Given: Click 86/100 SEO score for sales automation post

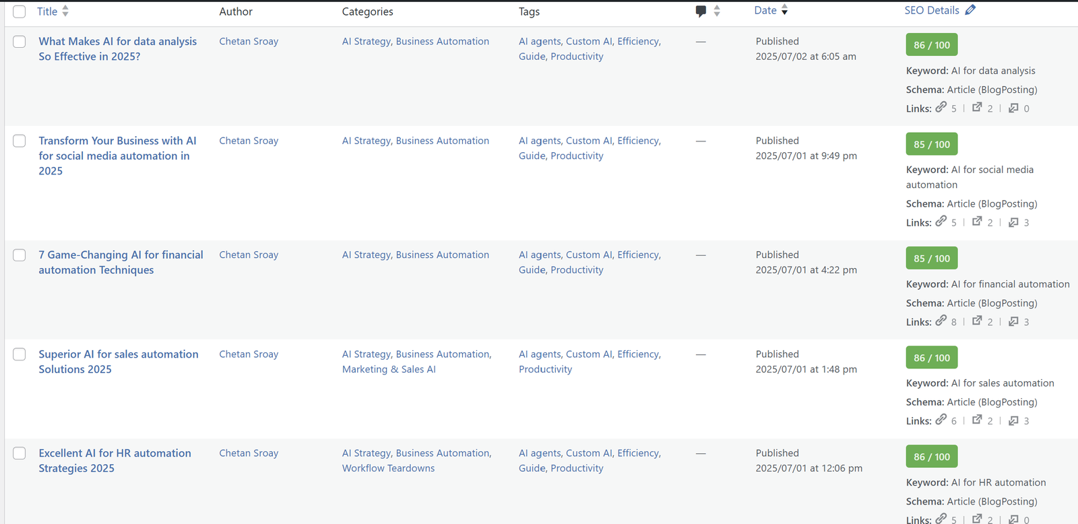Looking at the screenshot, I should 932,358.
